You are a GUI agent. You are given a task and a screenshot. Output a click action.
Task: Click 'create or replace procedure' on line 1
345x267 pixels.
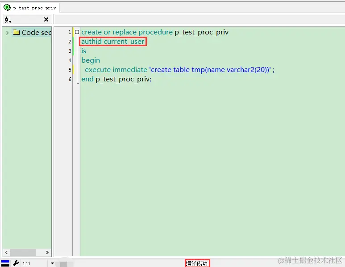[x=127, y=32]
